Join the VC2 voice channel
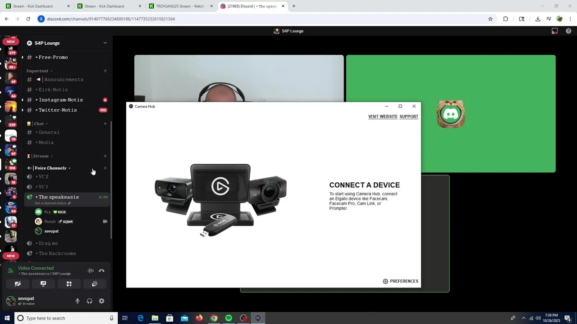Screen dimensions: 577x324 click(x=67, y=177)
